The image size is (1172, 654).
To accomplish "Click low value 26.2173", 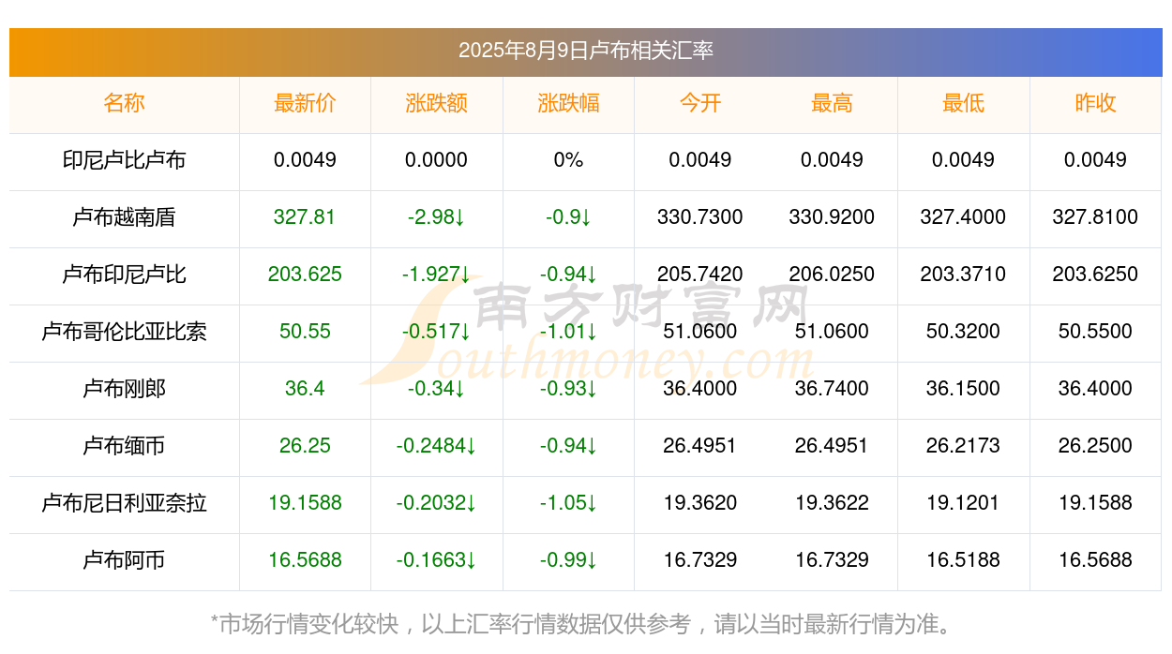I will (964, 446).
